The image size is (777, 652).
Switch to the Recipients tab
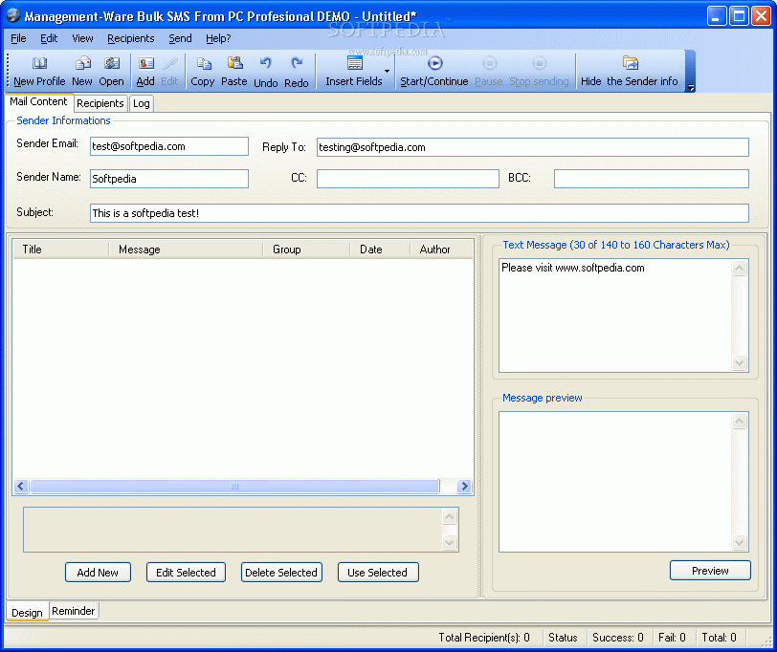100,103
